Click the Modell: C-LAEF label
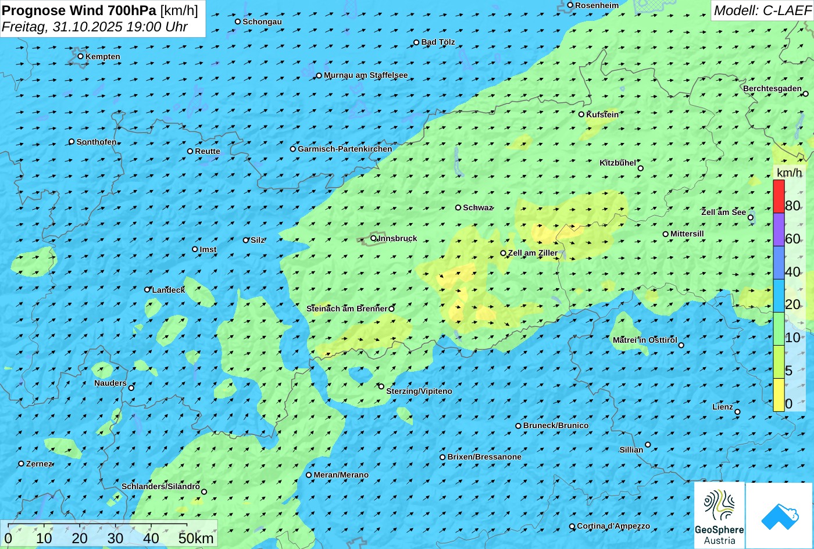The height and width of the screenshot is (549, 814). pos(762,10)
